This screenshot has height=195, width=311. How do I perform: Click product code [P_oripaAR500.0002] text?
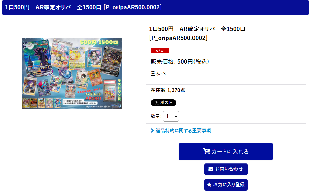(x=178, y=38)
